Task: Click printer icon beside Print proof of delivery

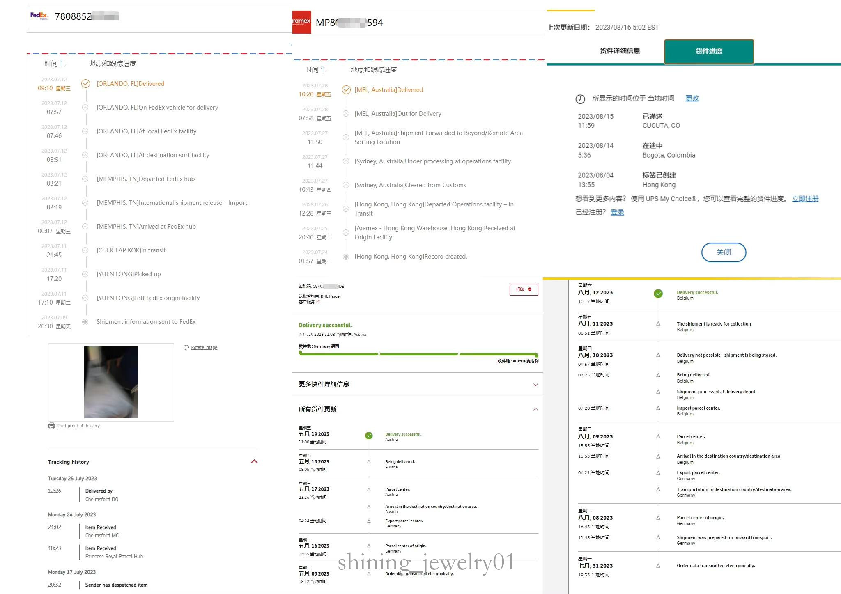Action: point(51,426)
